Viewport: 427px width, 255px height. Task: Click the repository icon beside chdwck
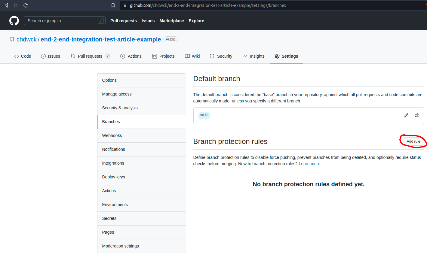12,39
